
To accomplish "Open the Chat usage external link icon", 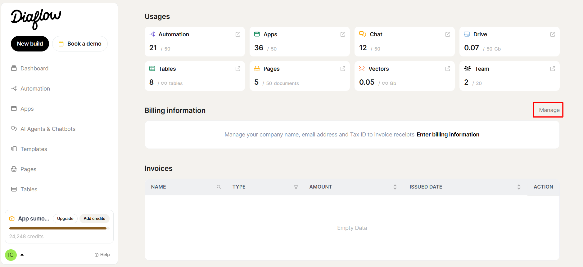I will (448, 34).
